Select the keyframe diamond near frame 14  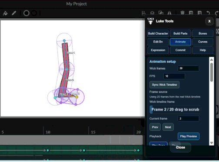84,150
